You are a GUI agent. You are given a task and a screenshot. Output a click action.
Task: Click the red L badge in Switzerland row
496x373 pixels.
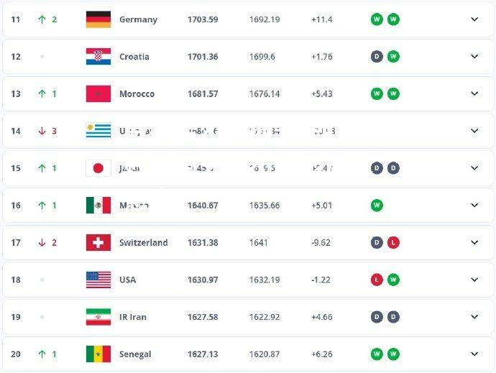pos(393,243)
